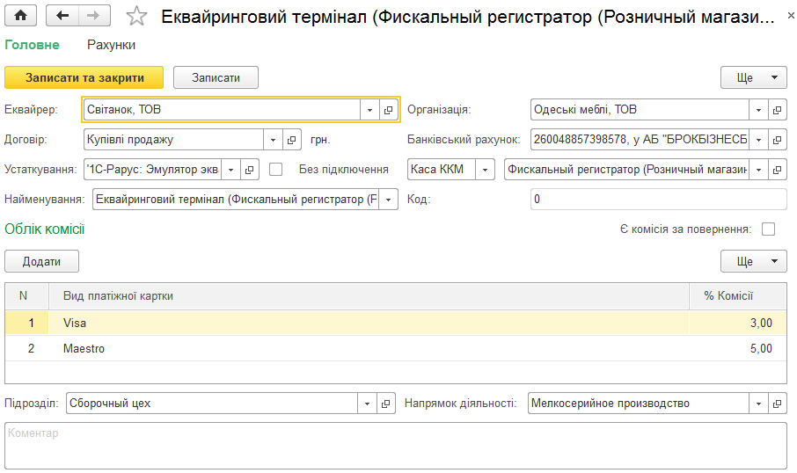
Task: Switch to Головне tab
Action: click(32, 45)
